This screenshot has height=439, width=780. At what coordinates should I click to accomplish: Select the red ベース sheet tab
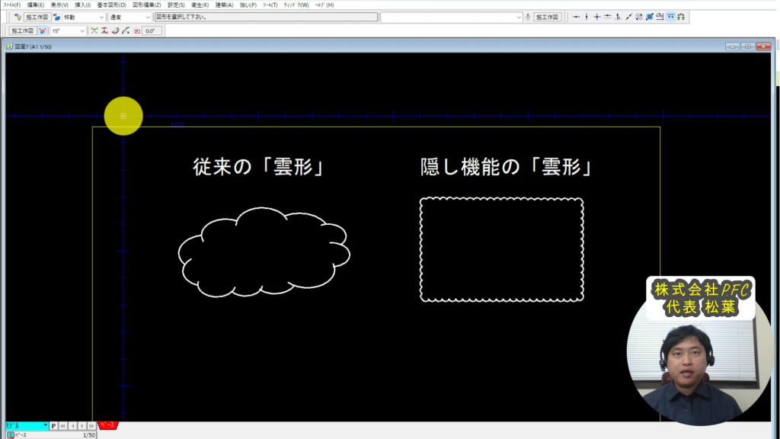coord(107,426)
